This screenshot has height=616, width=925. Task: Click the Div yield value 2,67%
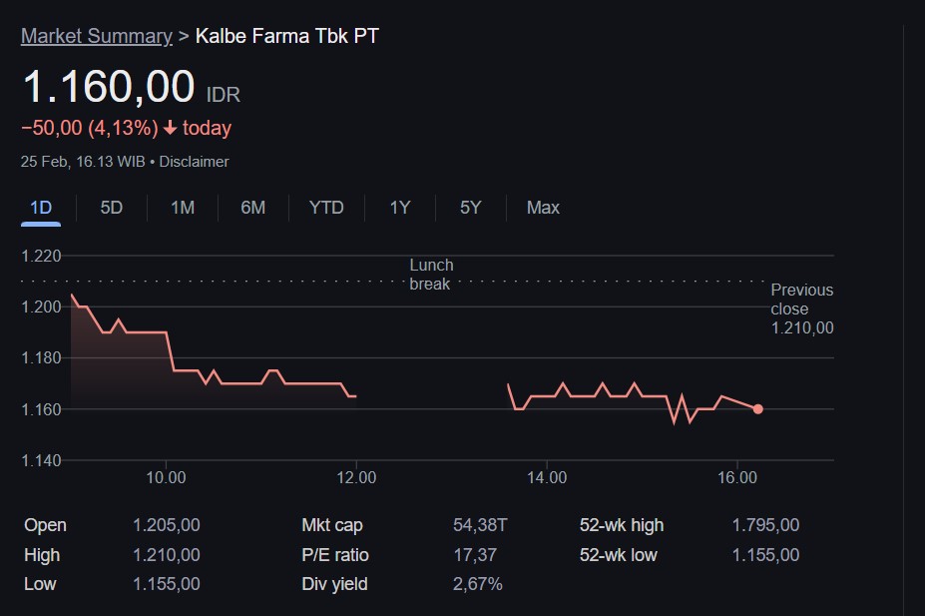[x=478, y=584]
